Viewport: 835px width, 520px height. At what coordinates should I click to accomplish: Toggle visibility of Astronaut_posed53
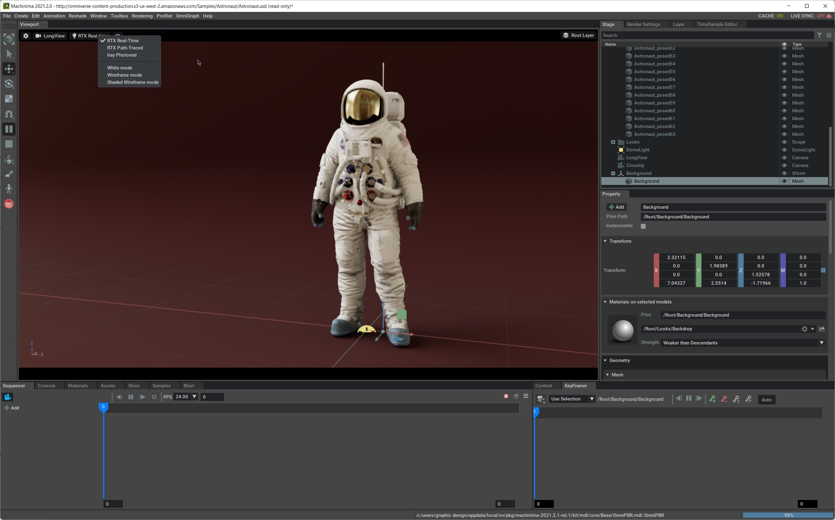[784, 56]
